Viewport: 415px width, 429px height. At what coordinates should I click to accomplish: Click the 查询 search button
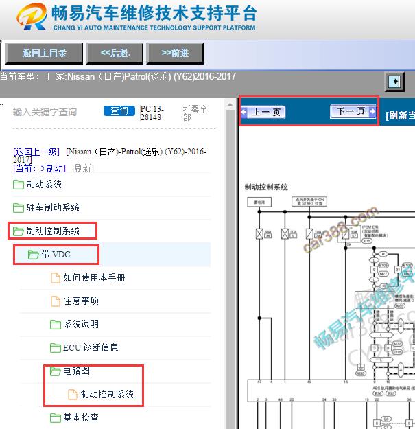pyautogui.click(x=119, y=111)
